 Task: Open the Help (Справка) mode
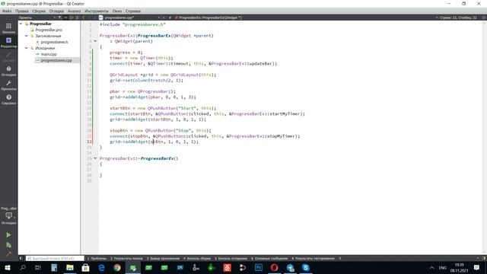(8, 100)
